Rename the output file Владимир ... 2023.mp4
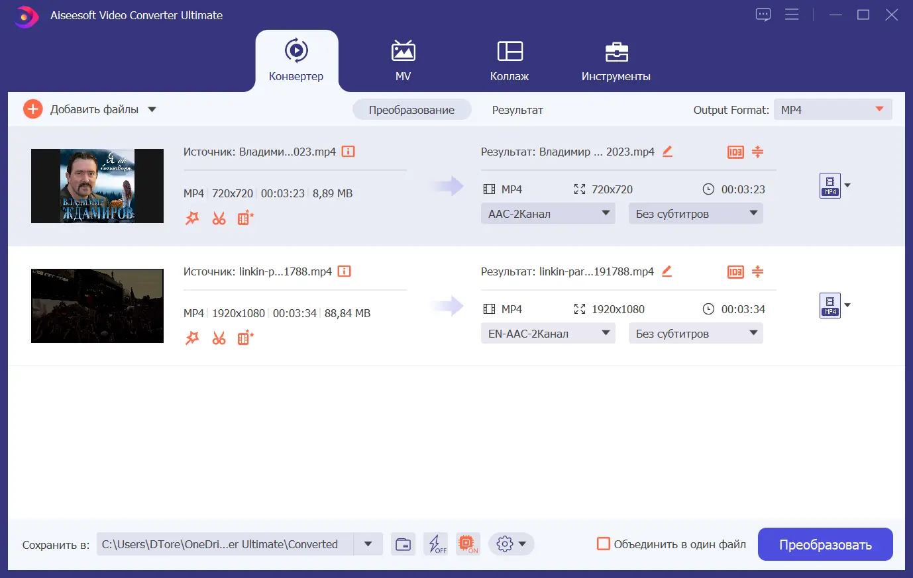Viewport: 913px width, 578px height. tap(667, 152)
